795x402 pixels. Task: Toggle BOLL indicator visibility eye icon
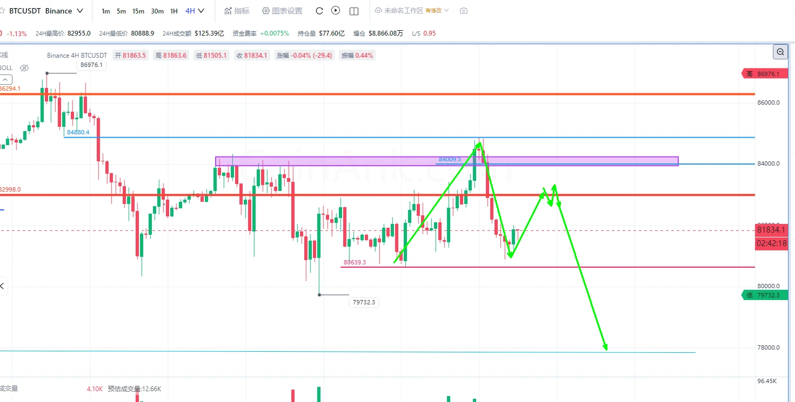tap(24, 68)
